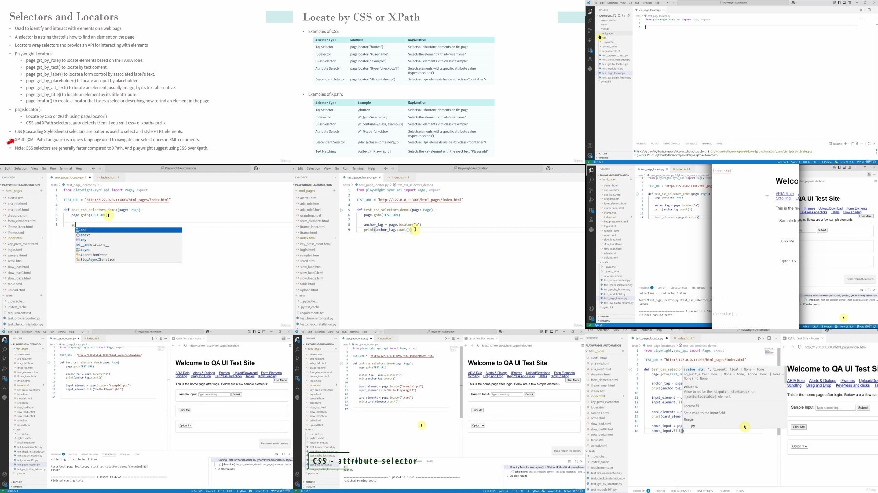Open Extensions view in the three-line-code VS Code window
The height and width of the screenshot is (493, 878).
tap(590, 50)
